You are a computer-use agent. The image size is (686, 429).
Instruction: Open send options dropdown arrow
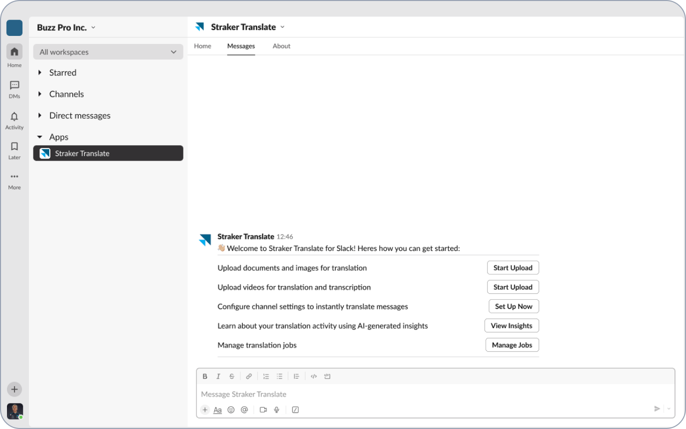click(669, 409)
